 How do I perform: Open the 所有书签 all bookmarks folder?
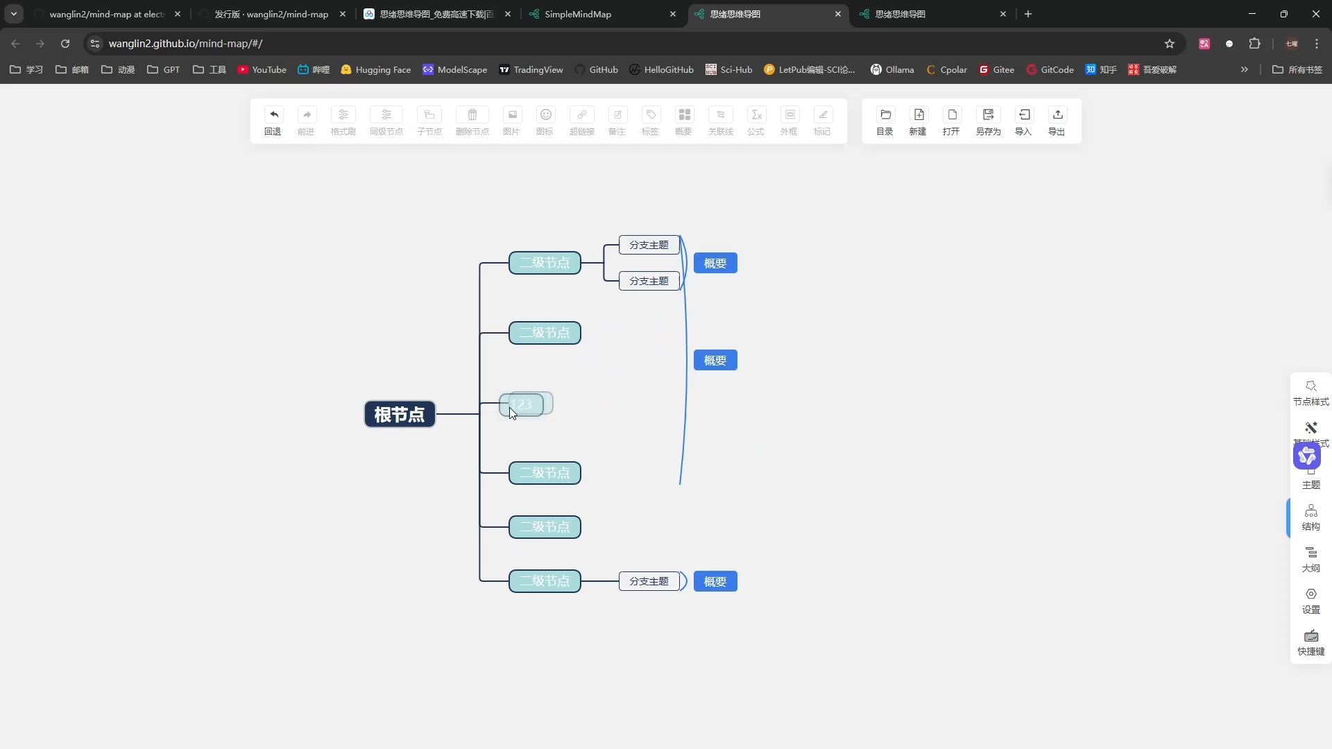[x=1297, y=69]
